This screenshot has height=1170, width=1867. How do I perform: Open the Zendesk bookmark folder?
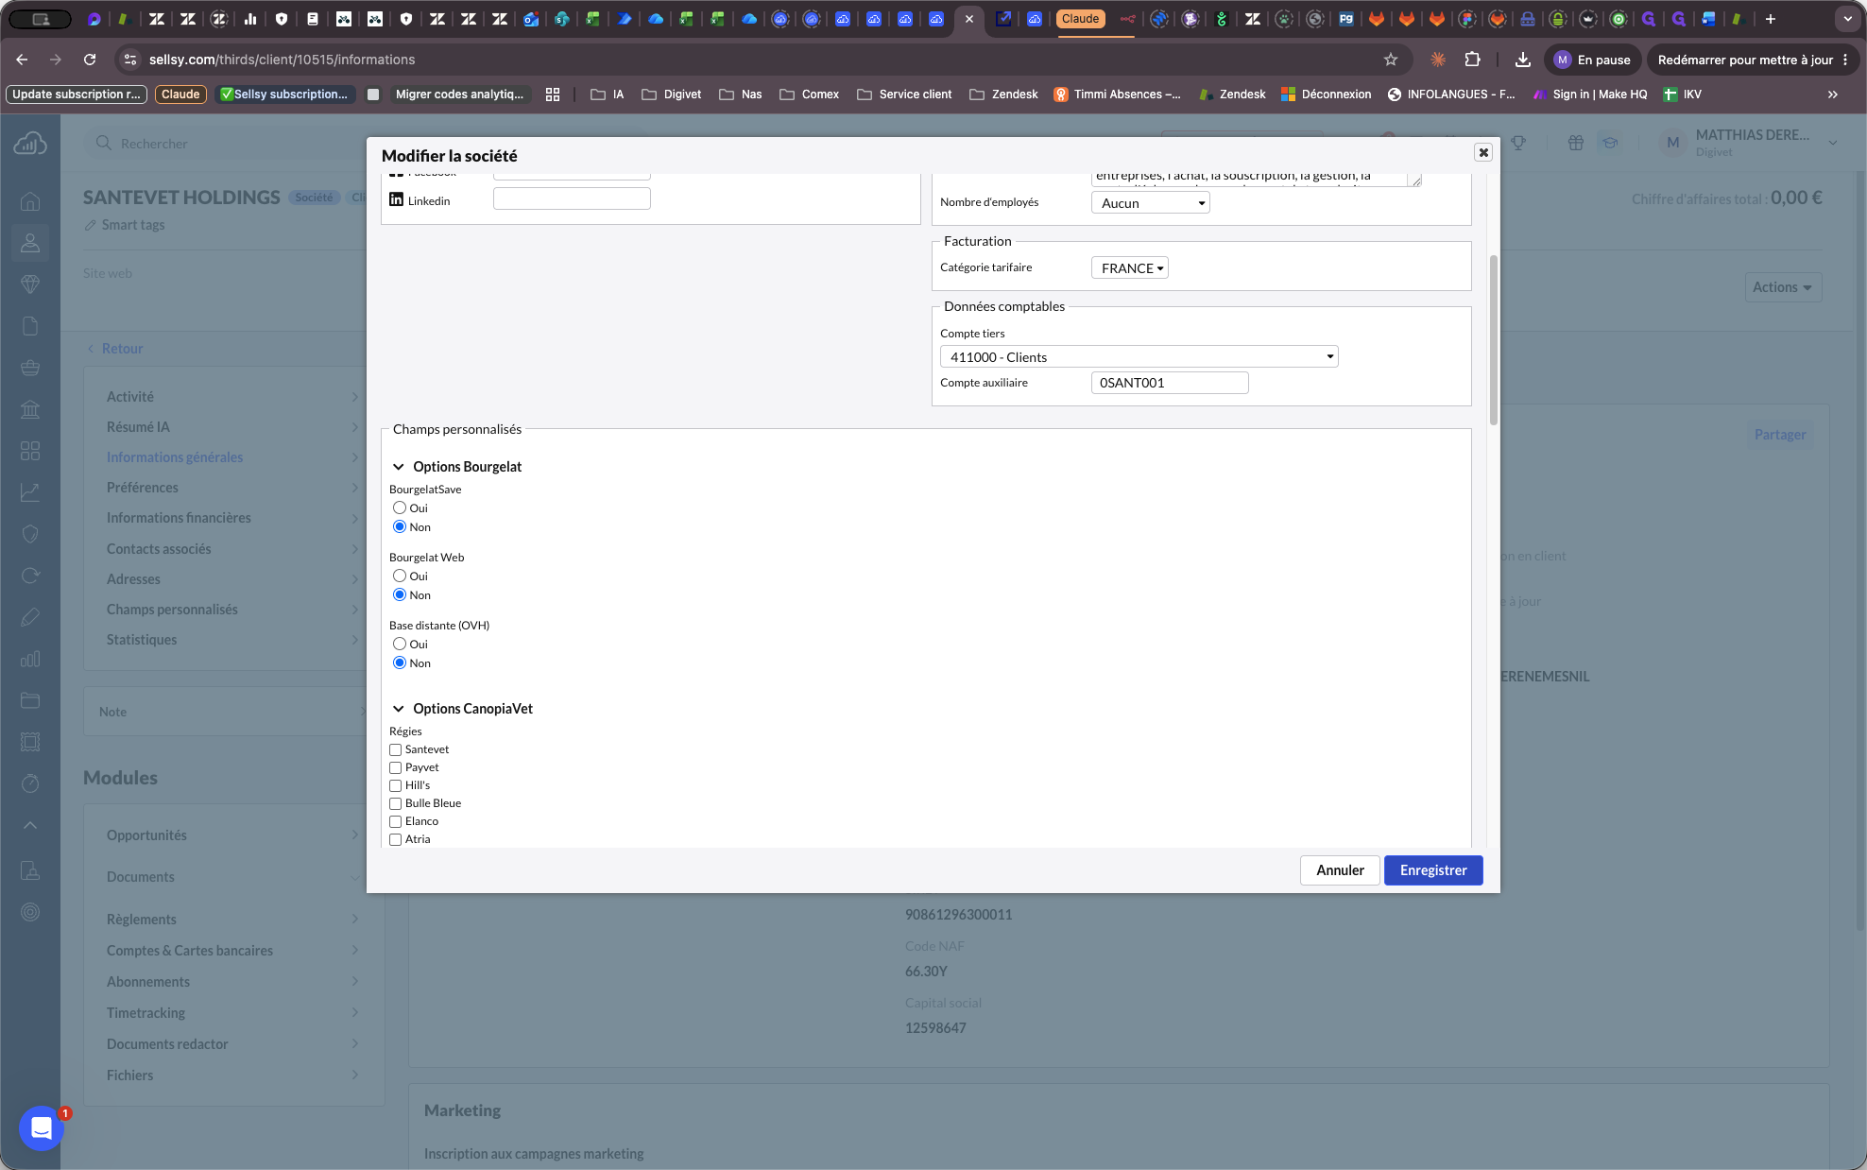(1003, 95)
